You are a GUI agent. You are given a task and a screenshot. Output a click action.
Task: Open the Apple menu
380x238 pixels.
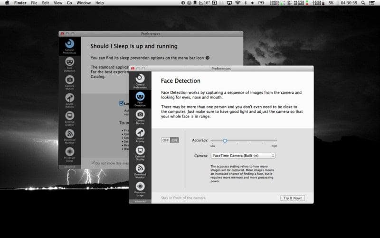(6, 3)
